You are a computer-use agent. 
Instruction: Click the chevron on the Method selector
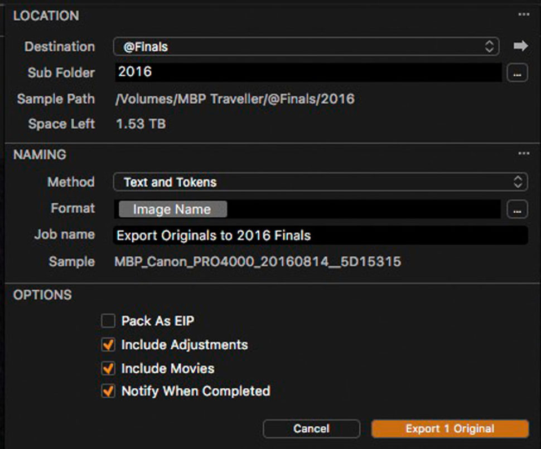519,182
